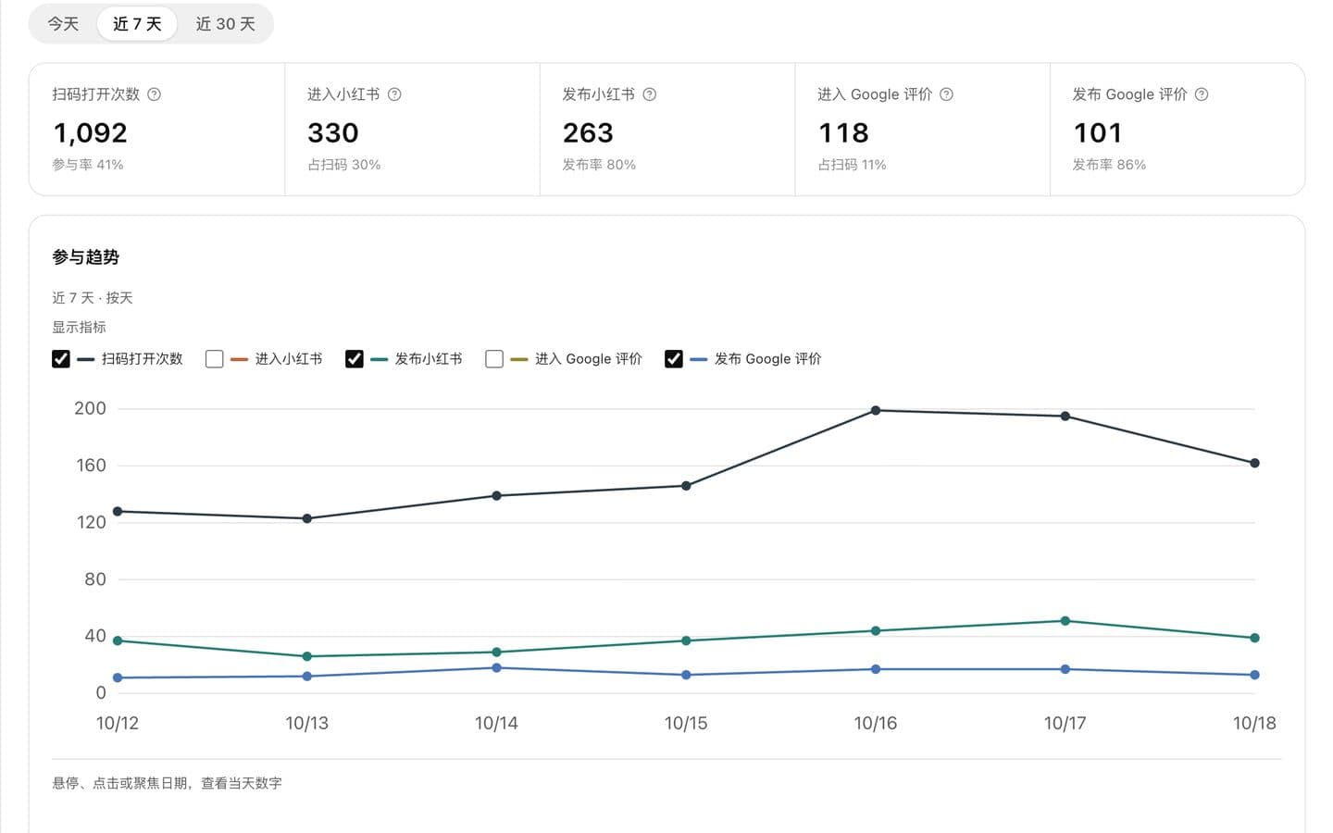Click the 参与趋势 chart heading
This screenshot has width=1333, height=833.
[x=86, y=257]
